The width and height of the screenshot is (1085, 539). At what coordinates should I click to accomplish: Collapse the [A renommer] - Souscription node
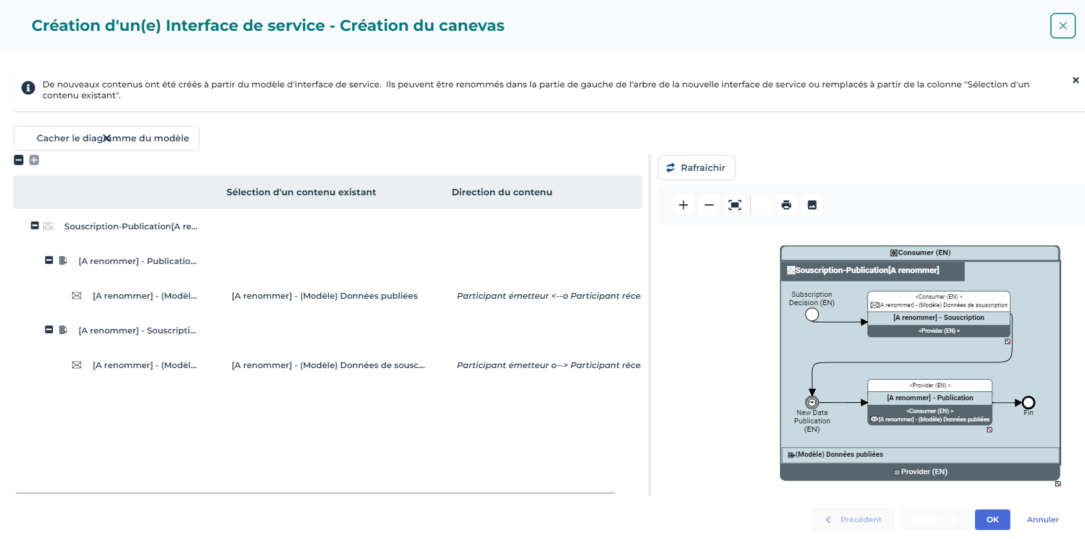click(x=49, y=330)
